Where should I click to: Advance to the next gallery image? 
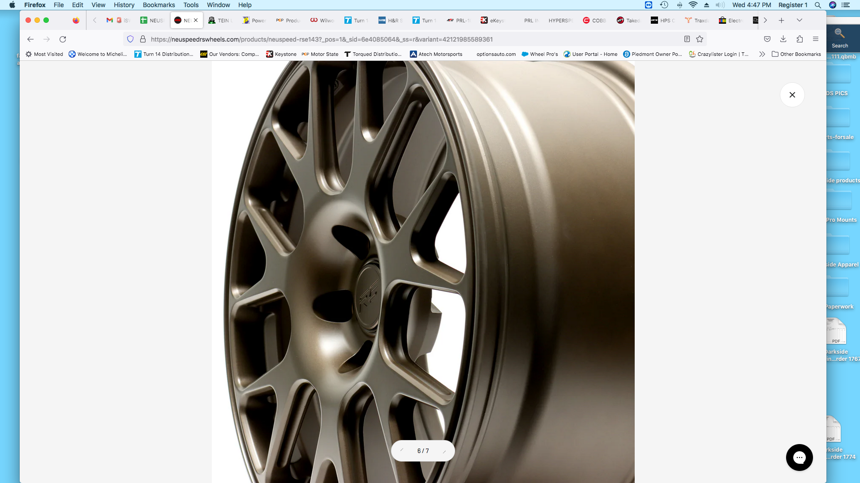pyautogui.click(x=444, y=451)
